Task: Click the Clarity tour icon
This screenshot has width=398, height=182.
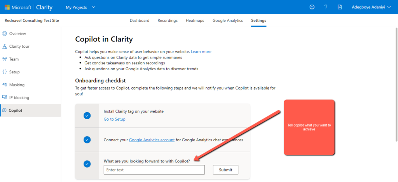Action: point(5,47)
